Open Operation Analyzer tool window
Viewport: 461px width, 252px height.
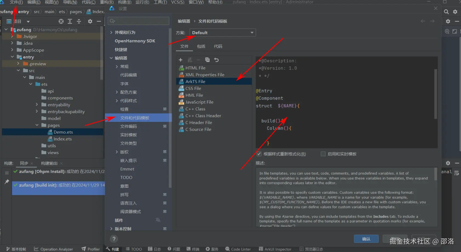53,249
